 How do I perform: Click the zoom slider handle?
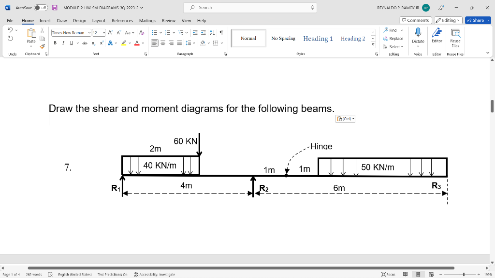coord(464,274)
